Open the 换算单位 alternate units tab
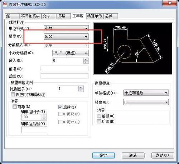 click(x=95, y=16)
